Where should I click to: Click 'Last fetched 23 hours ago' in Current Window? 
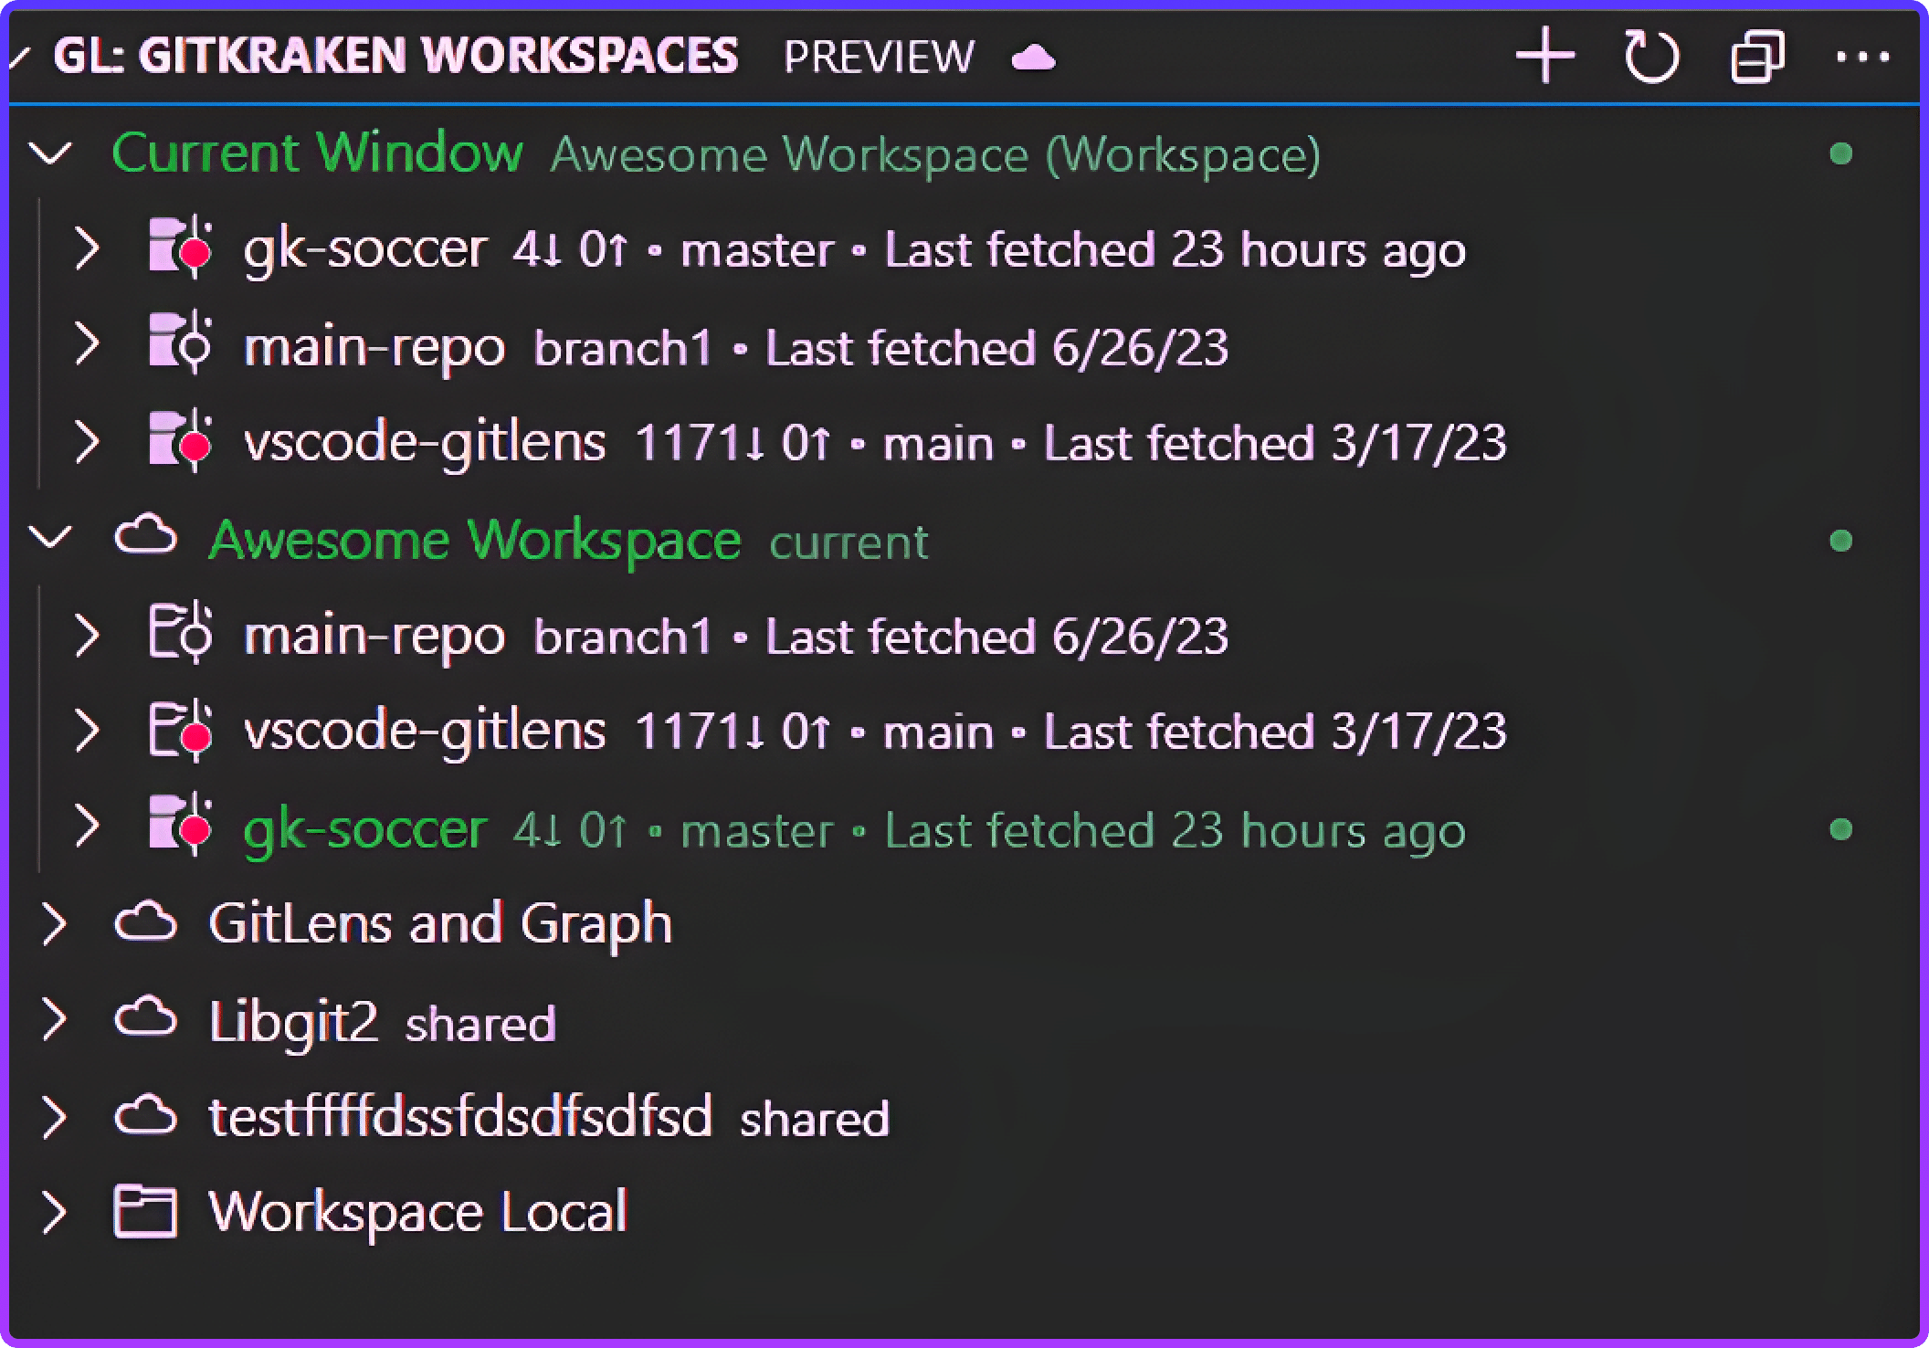click(x=1175, y=250)
